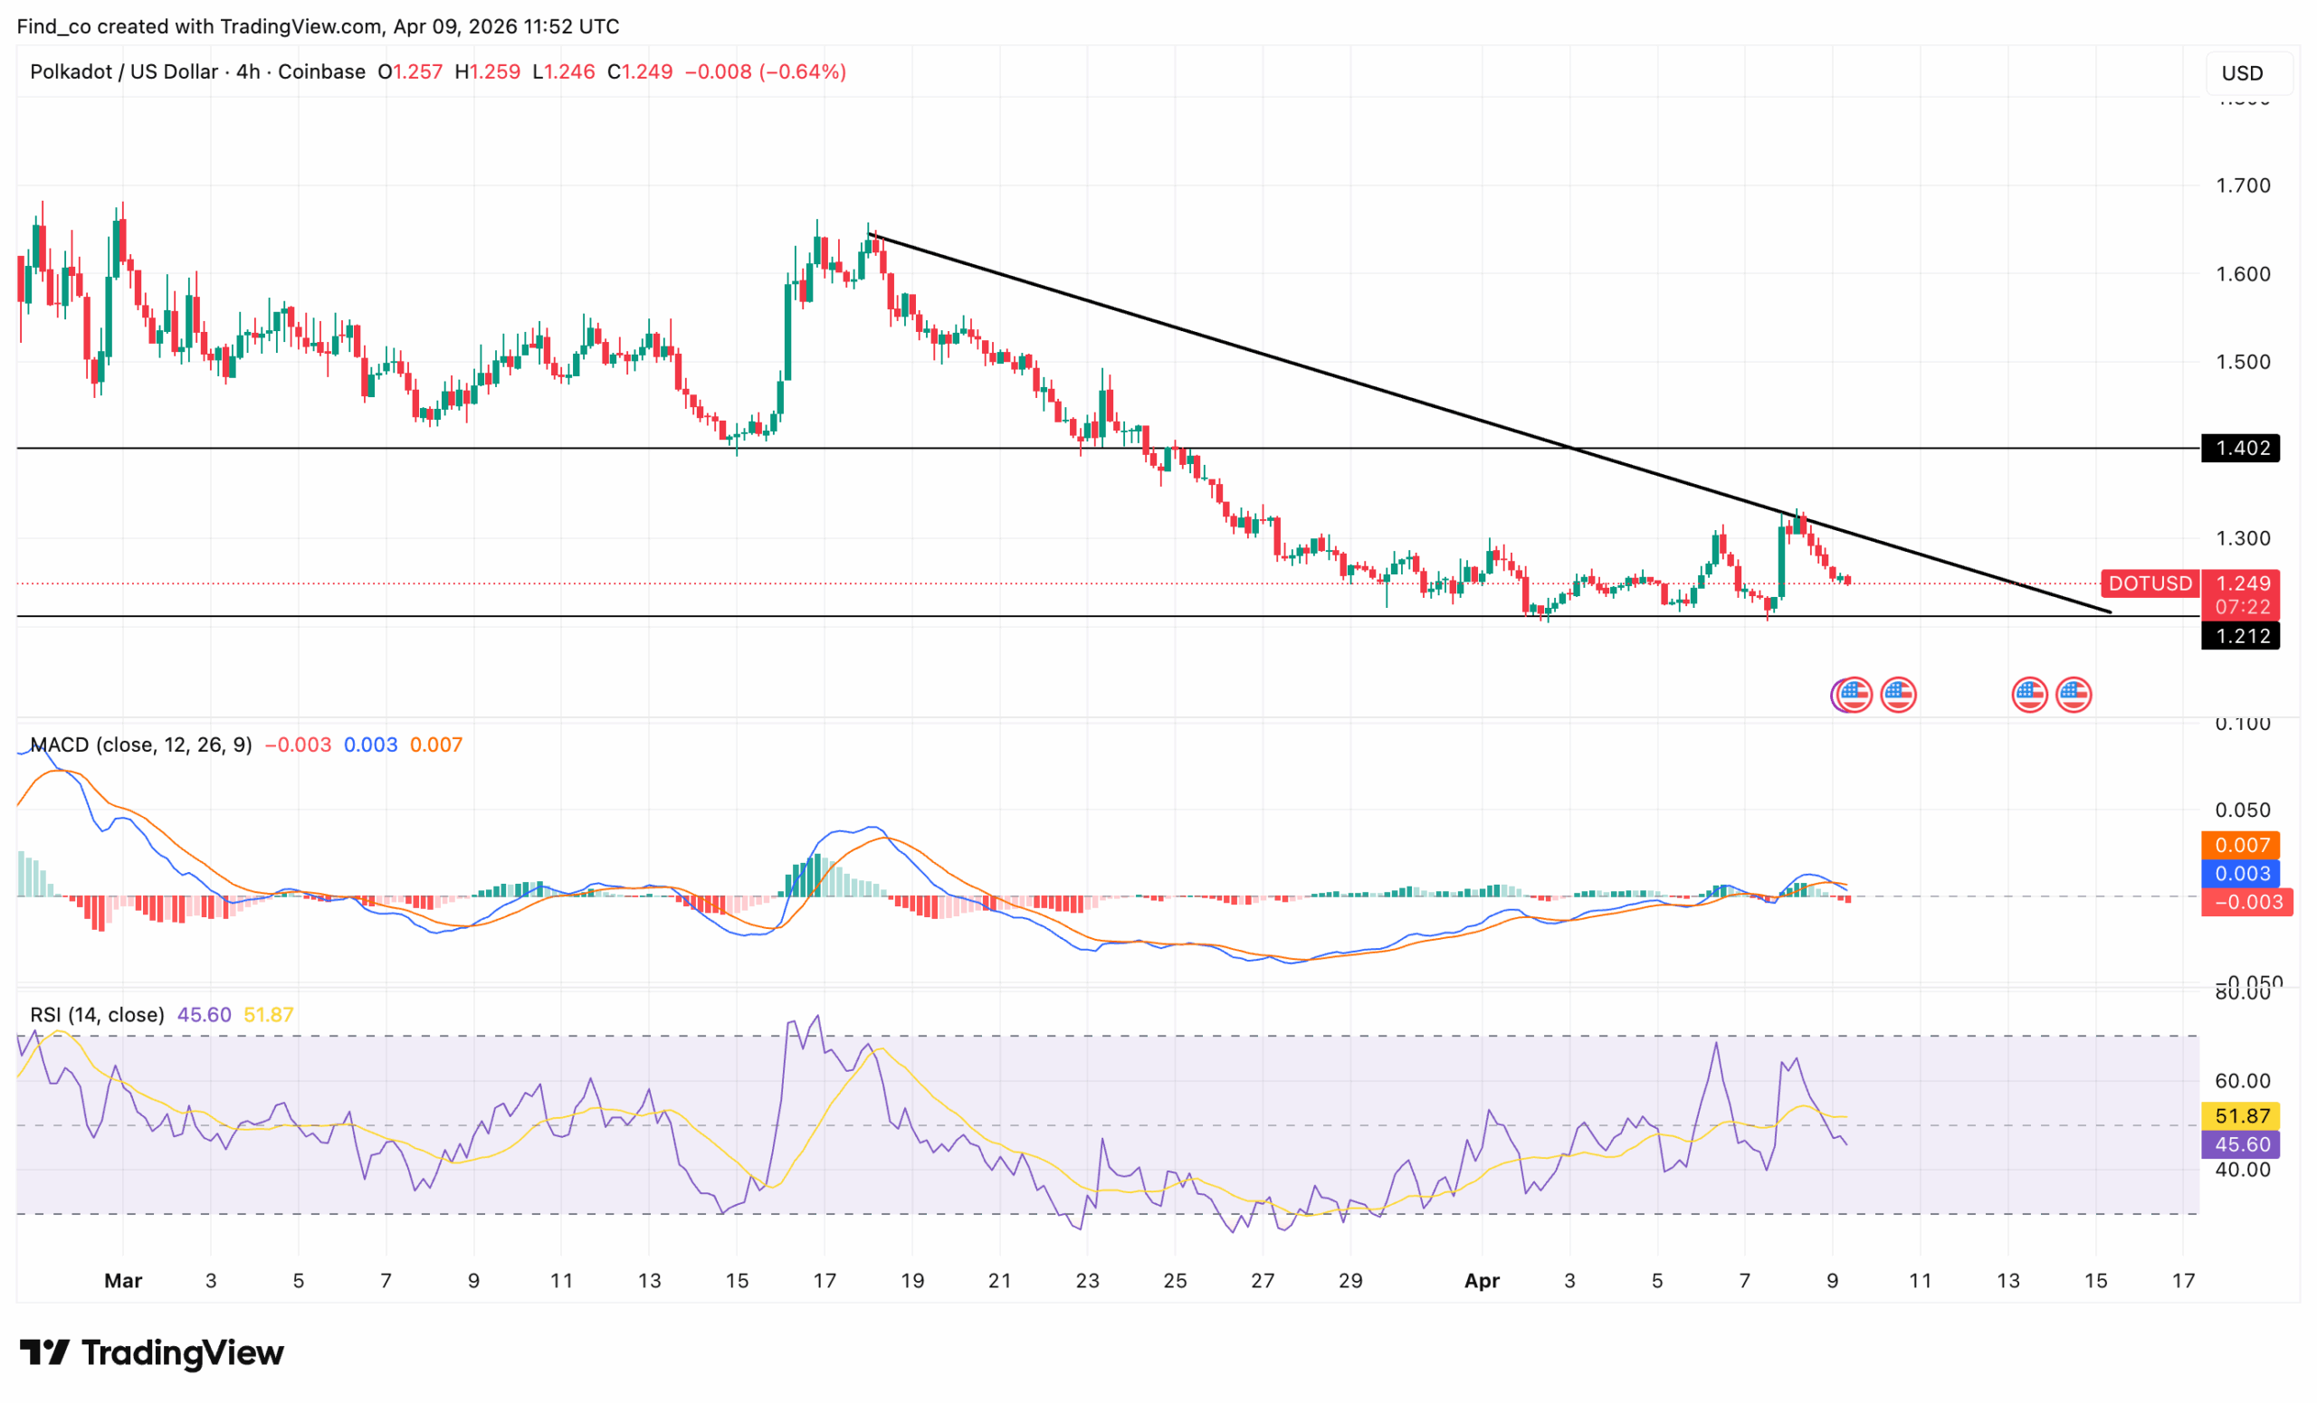The width and height of the screenshot is (2317, 1403).
Task: Click the orange 0.007 MACD signal label
Action: coord(2241,845)
